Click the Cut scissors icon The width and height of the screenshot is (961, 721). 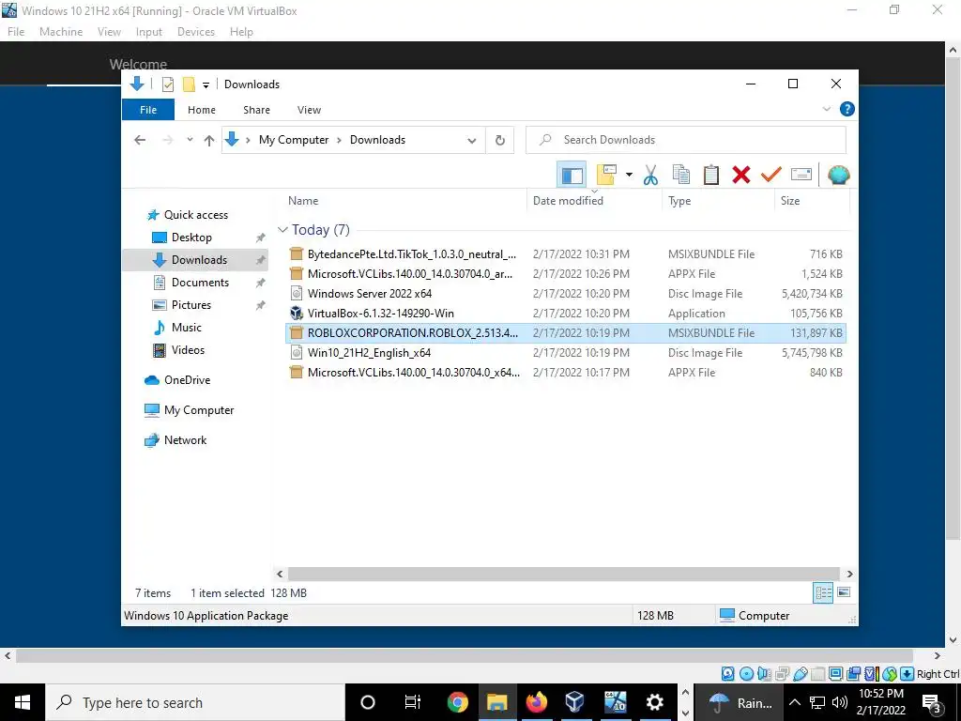pyautogui.click(x=650, y=176)
